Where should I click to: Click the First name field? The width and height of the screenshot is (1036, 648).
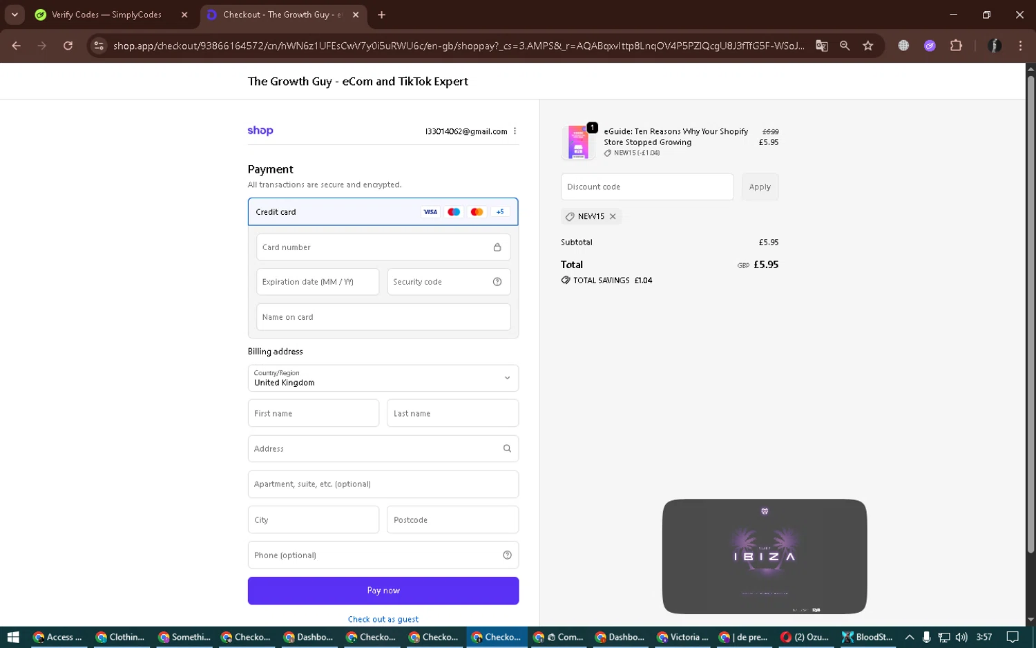(x=314, y=413)
